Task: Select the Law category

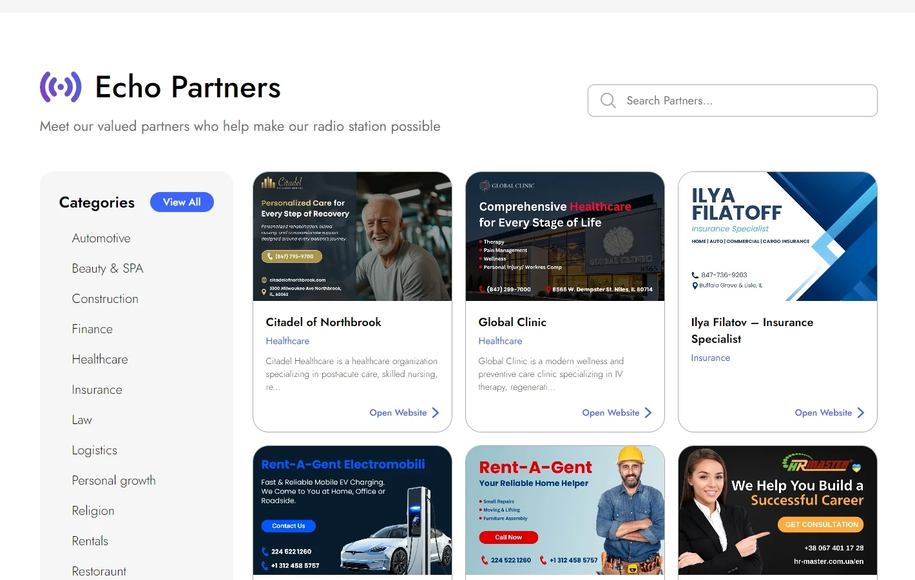Action: coord(82,420)
